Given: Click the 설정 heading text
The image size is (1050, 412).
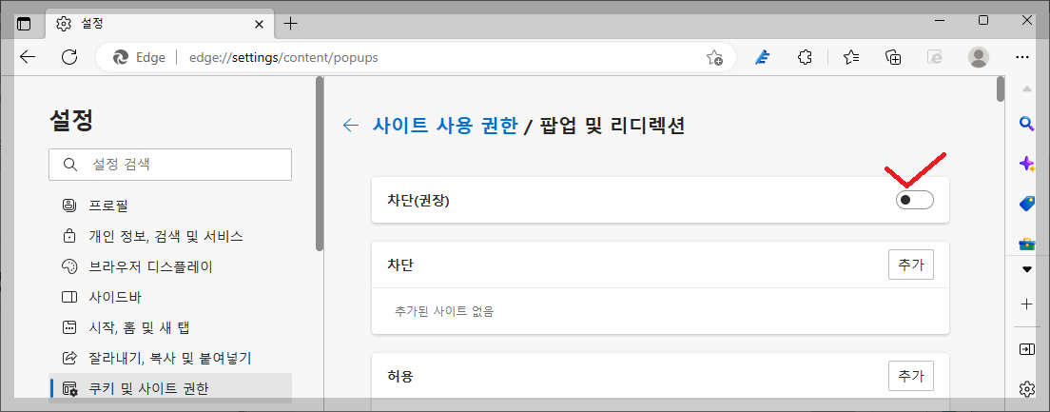Looking at the screenshot, I should tap(71, 121).
